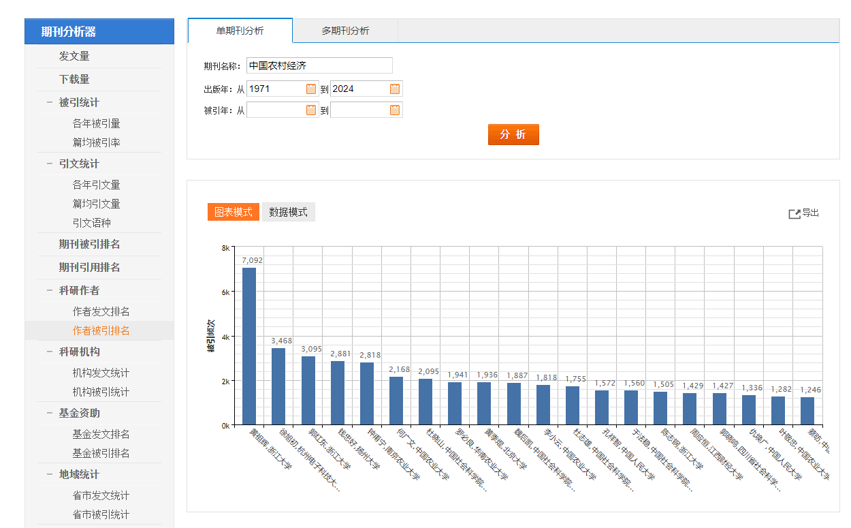The image size is (851, 528).
Task: Click the chart bar labeled 3,095
Action: (x=308, y=390)
